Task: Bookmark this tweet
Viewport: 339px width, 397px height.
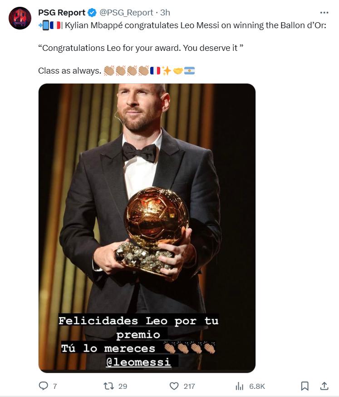Action: 305,386
